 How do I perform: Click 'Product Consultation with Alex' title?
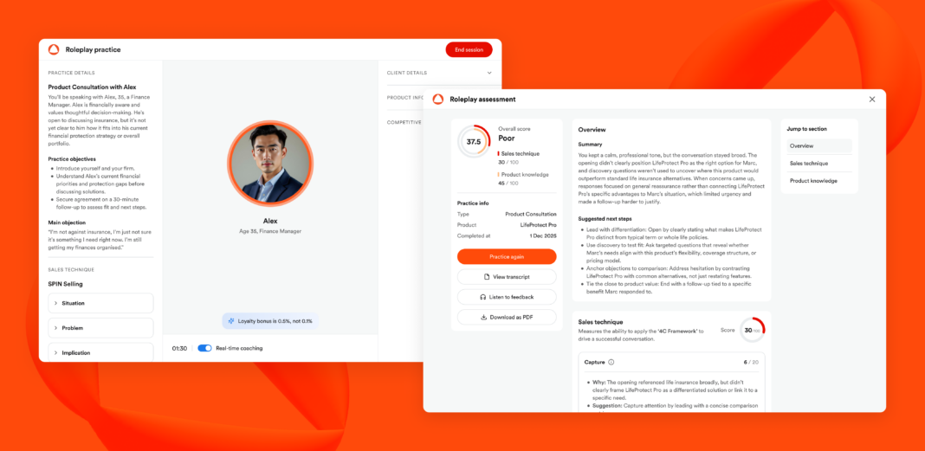pos(92,87)
